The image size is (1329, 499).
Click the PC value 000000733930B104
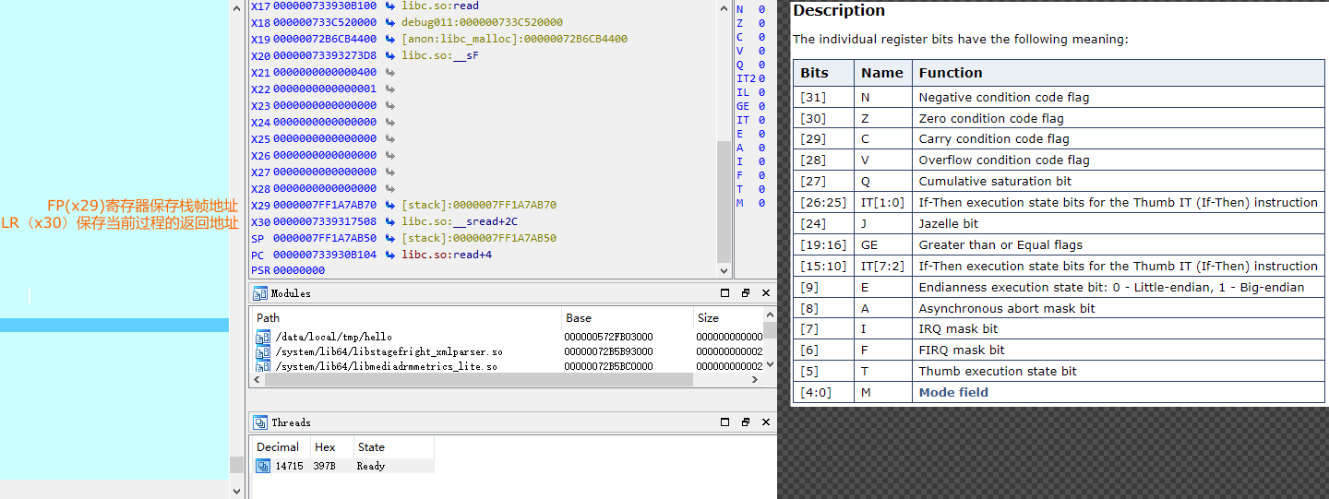(x=325, y=255)
